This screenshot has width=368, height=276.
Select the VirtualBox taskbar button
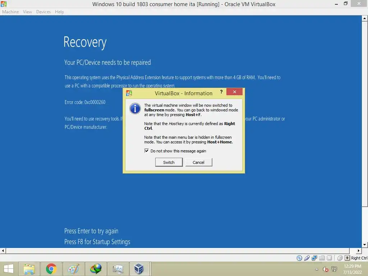pyautogui.click(x=140, y=269)
